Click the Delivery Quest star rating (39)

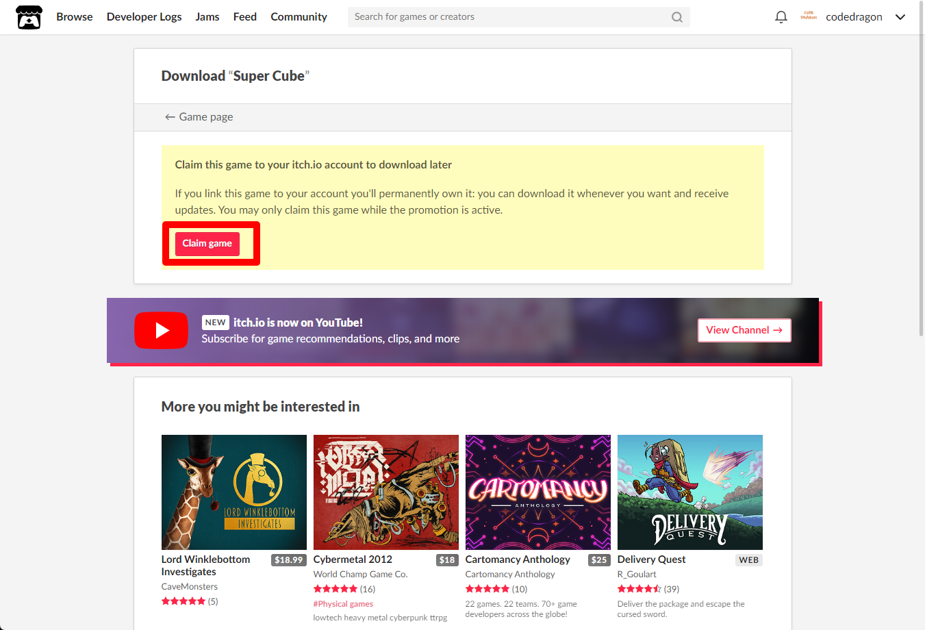[648, 589]
